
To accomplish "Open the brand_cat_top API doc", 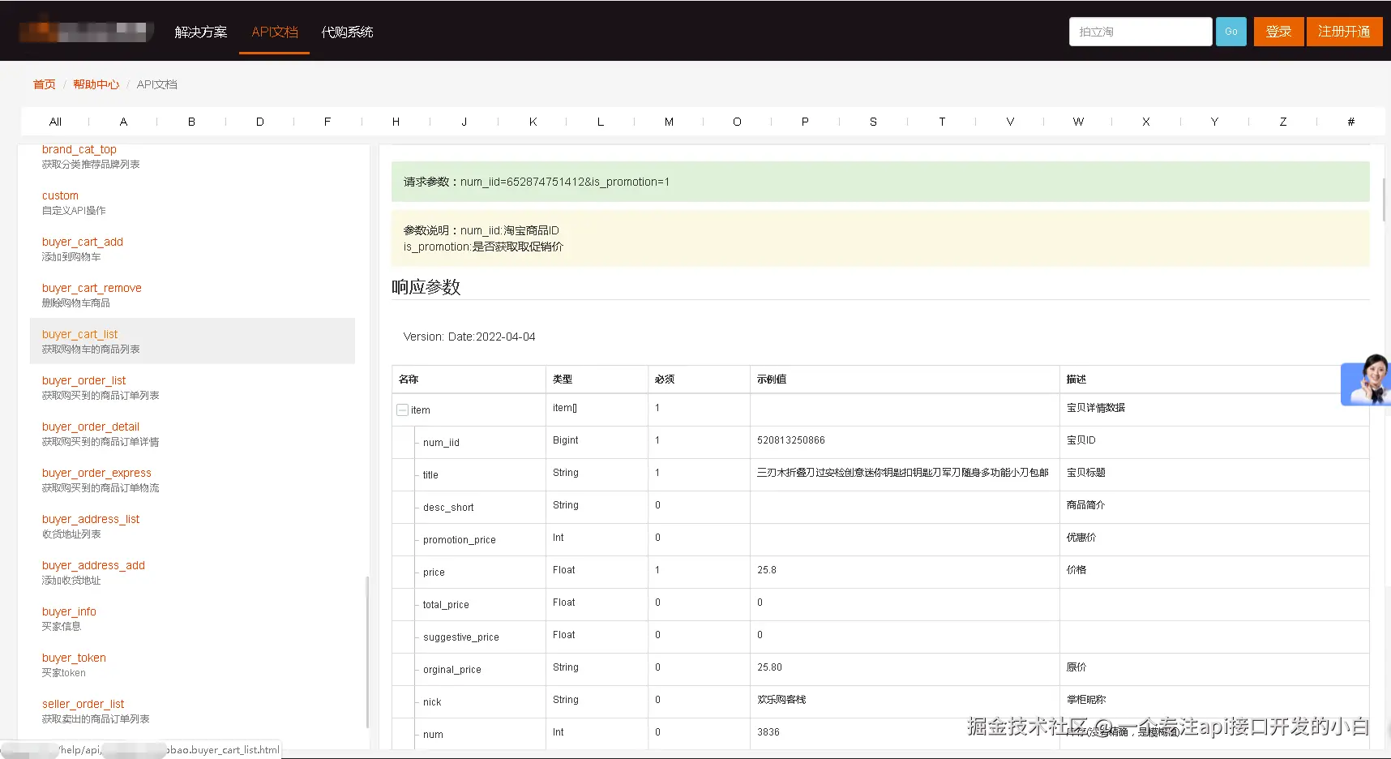I will (x=79, y=150).
